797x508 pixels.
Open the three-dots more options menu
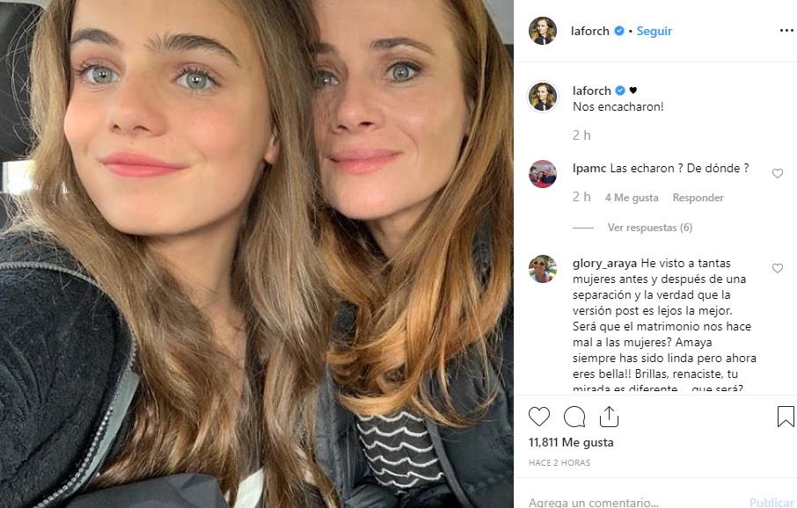coord(786,31)
